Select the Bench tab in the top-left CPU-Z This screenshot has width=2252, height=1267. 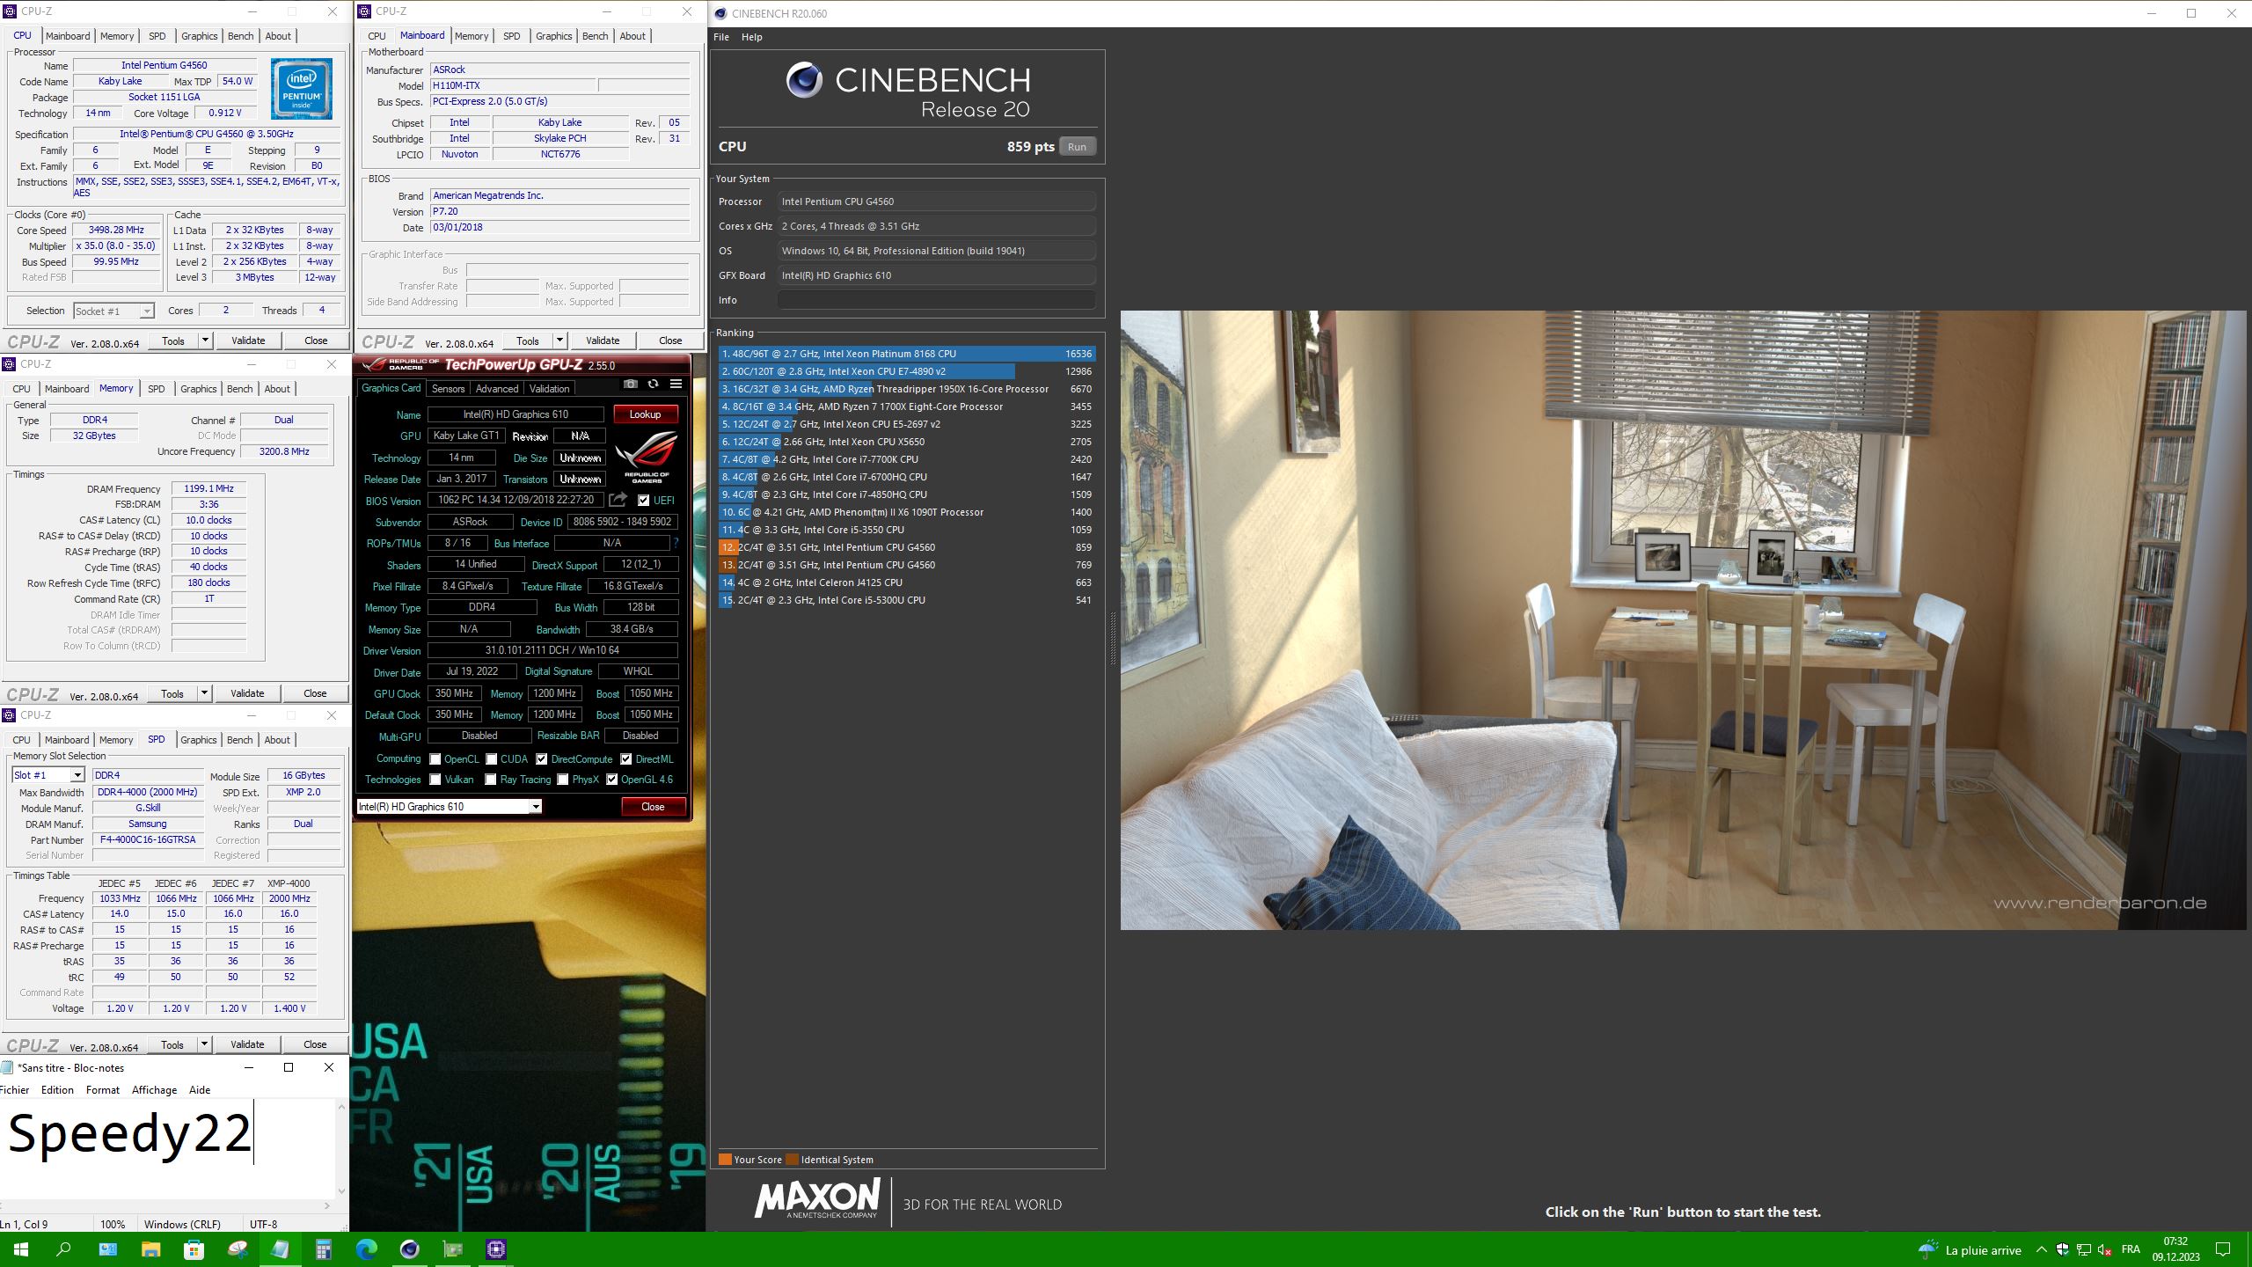click(240, 36)
